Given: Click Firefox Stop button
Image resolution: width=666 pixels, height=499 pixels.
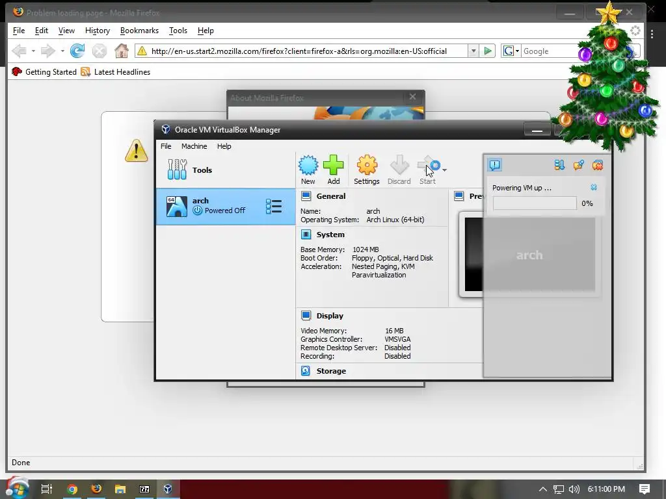Looking at the screenshot, I should pos(100,51).
